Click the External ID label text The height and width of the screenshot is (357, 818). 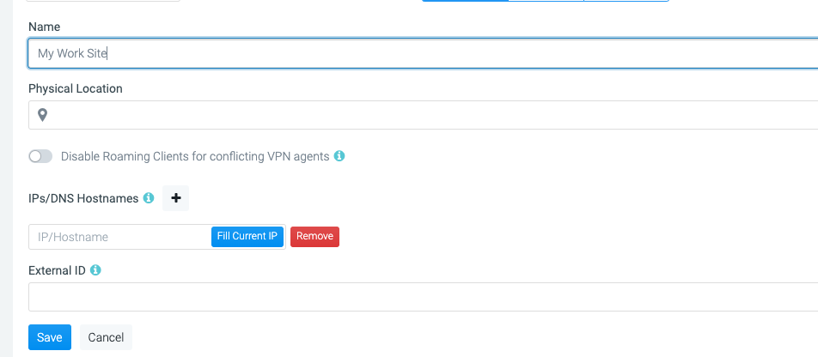57,270
